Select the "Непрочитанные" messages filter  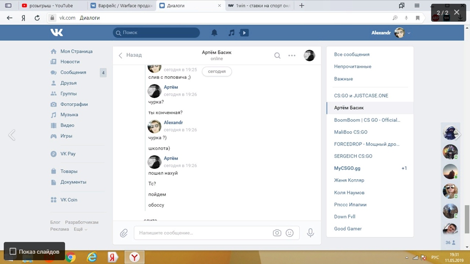[x=352, y=66]
